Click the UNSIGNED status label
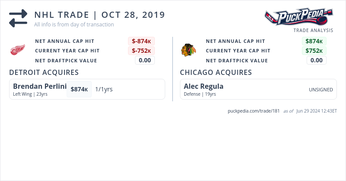346x181 pixels. coord(320,90)
